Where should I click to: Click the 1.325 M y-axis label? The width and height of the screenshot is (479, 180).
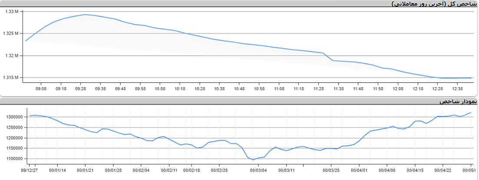tap(10, 33)
